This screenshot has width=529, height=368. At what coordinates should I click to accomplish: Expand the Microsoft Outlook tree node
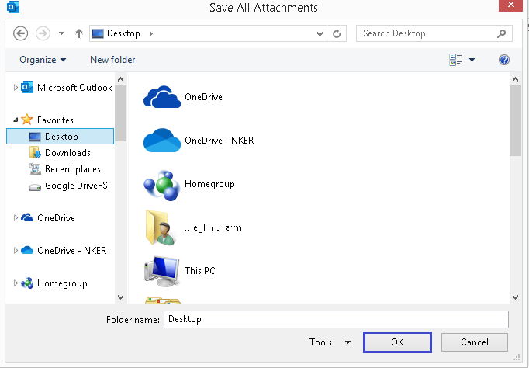pos(16,88)
